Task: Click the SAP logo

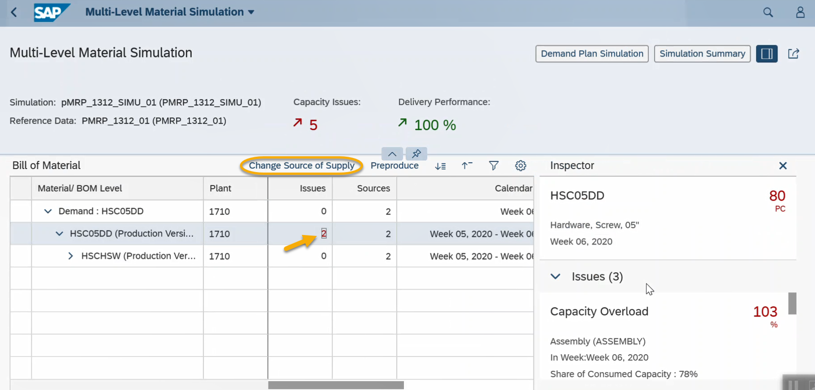Action: click(x=51, y=12)
